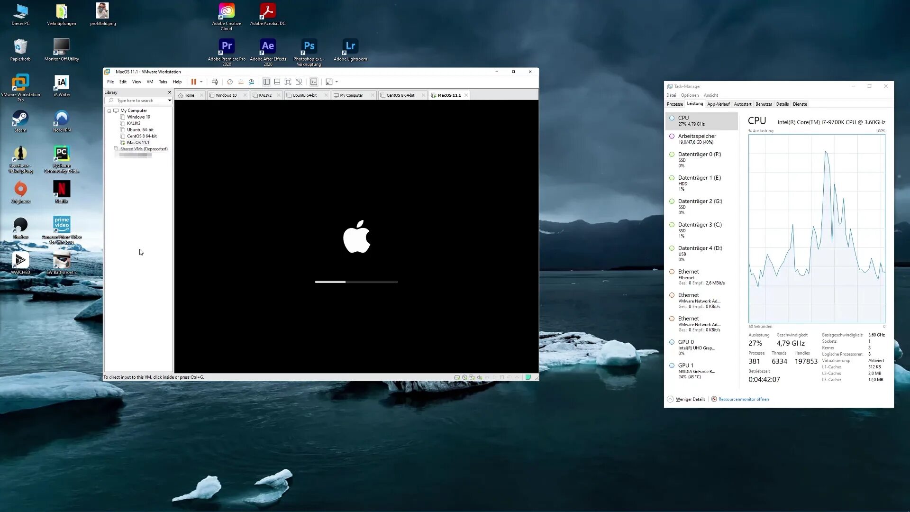Revert VM to previous snapshot icon
This screenshot has width=910, height=512.
coord(241,82)
